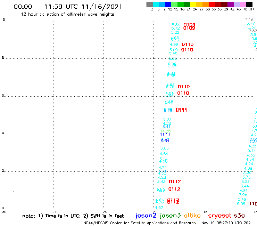Click the wave height value 3.76
Screen dimensions: 257x226
point(246,177)
